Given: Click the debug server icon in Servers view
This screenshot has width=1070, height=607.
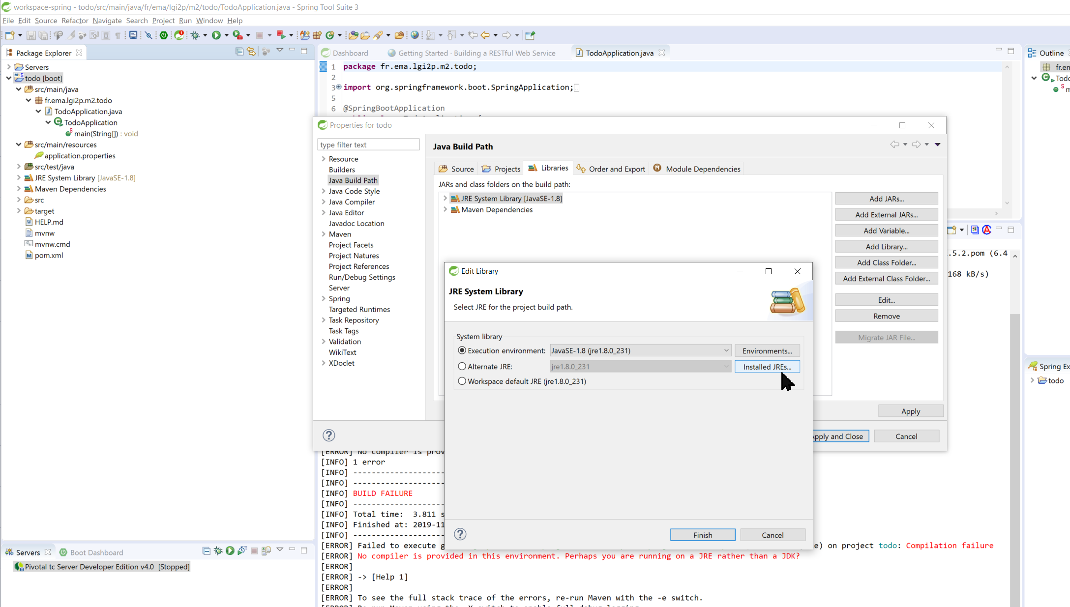Looking at the screenshot, I should click(x=218, y=550).
